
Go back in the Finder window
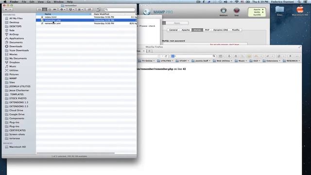(x=6, y=10)
